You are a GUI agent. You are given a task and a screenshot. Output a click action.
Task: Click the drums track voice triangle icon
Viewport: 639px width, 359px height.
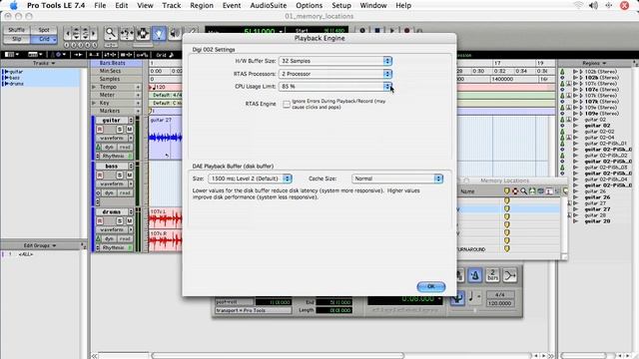coord(98,239)
